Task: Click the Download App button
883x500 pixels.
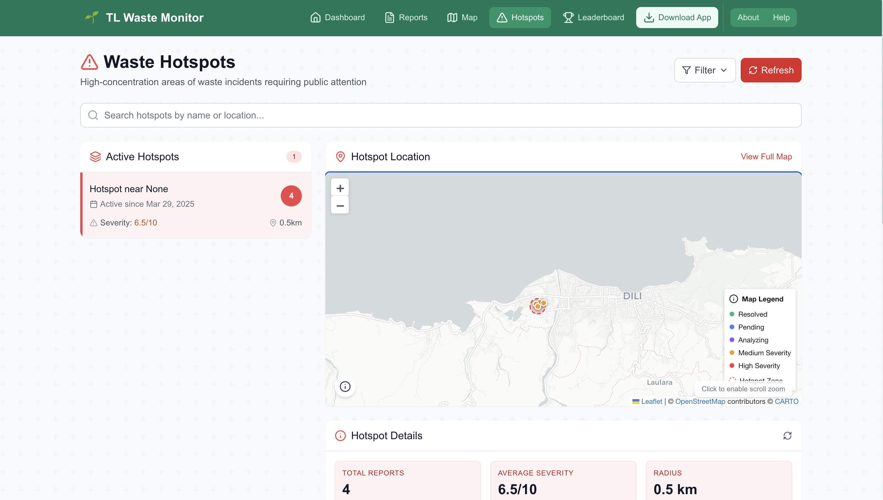Action: pos(676,18)
